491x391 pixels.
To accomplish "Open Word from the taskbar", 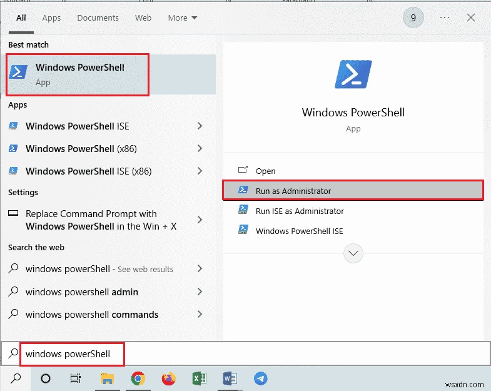I will click(x=230, y=378).
